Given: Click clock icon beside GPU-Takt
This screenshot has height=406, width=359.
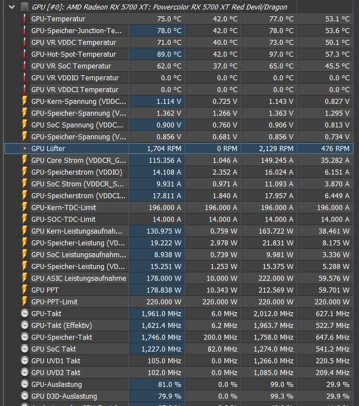Looking at the screenshot, I should (x=25, y=313).
